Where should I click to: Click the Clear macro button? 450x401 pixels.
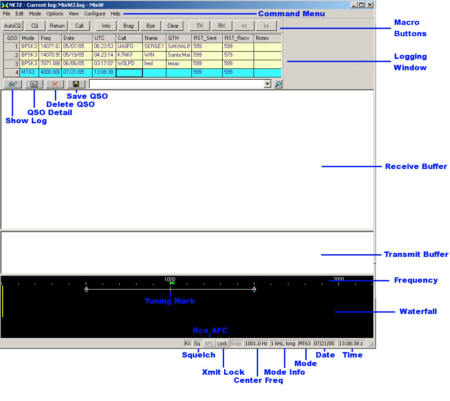coord(173,25)
